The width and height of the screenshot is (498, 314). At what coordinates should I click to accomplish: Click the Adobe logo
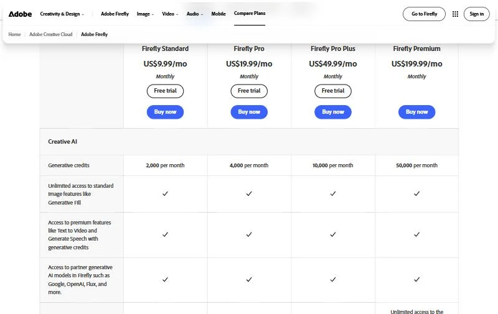click(x=20, y=14)
